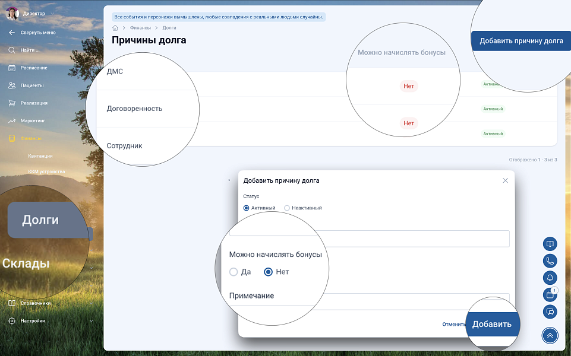This screenshot has height=356, width=571.
Task: Click the calendar icon with badge 1
Action: click(x=550, y=294)
